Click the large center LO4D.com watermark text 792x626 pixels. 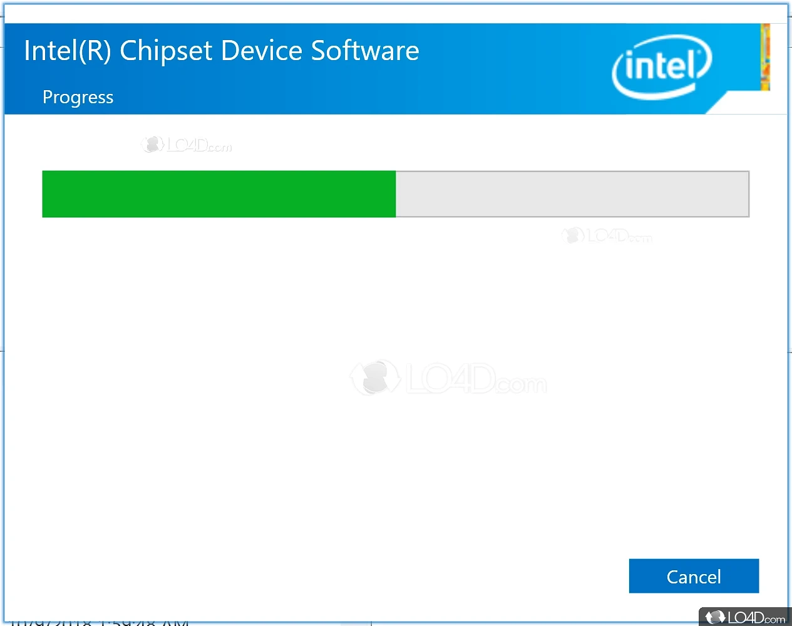tap(476, 379)
